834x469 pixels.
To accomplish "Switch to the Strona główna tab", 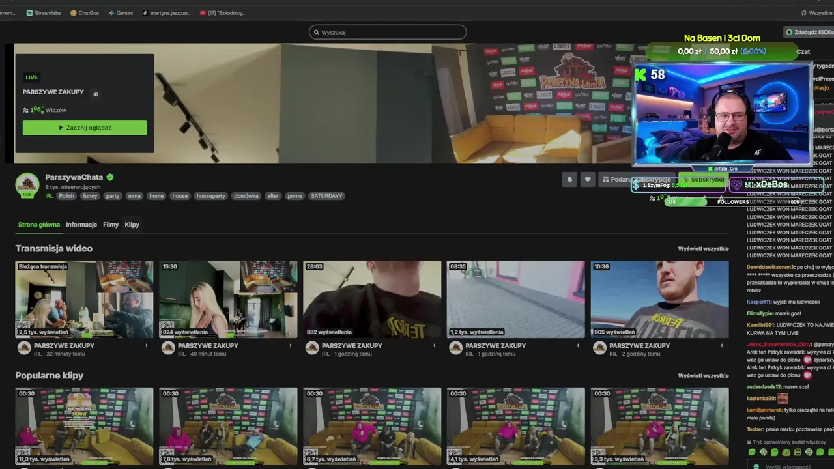I will pos(39,225).
